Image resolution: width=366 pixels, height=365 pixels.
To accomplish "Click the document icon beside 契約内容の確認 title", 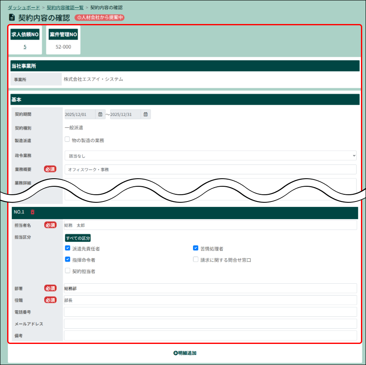I will 12,17.
